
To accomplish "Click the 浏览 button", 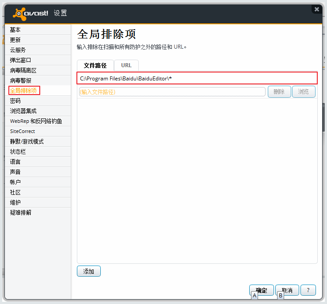I will (304, 92).
